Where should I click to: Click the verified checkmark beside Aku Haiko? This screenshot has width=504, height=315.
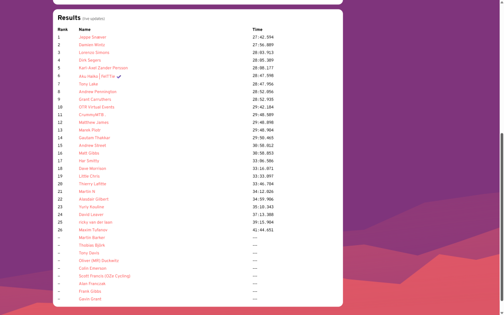pyautogui.click(x=119, y=76)
